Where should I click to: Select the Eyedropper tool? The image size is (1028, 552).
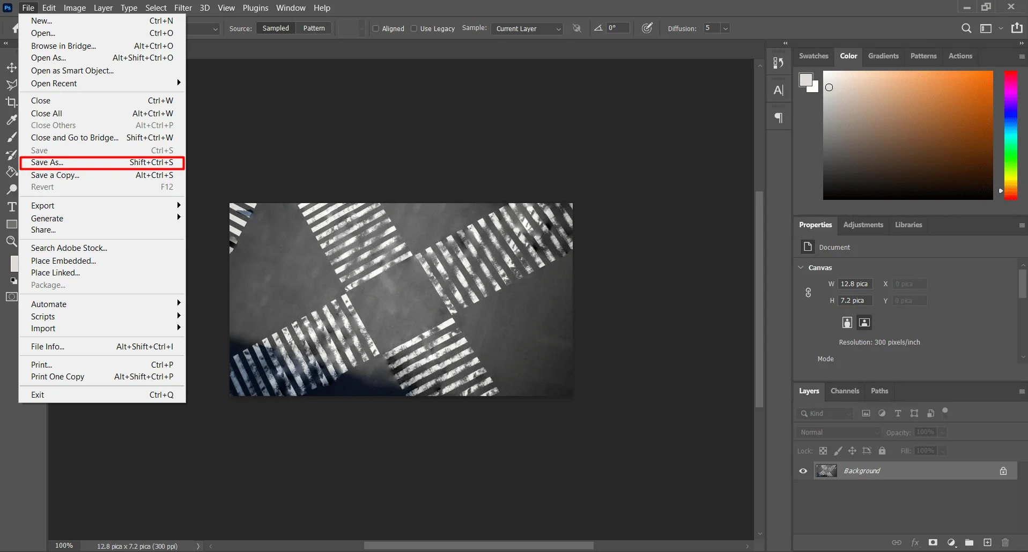[x=11, y=120]
